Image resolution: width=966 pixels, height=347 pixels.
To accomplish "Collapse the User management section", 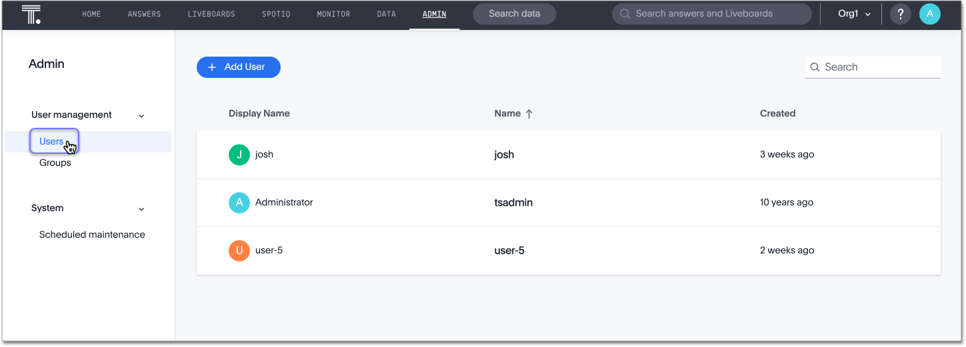I will (x=141, y=115).
